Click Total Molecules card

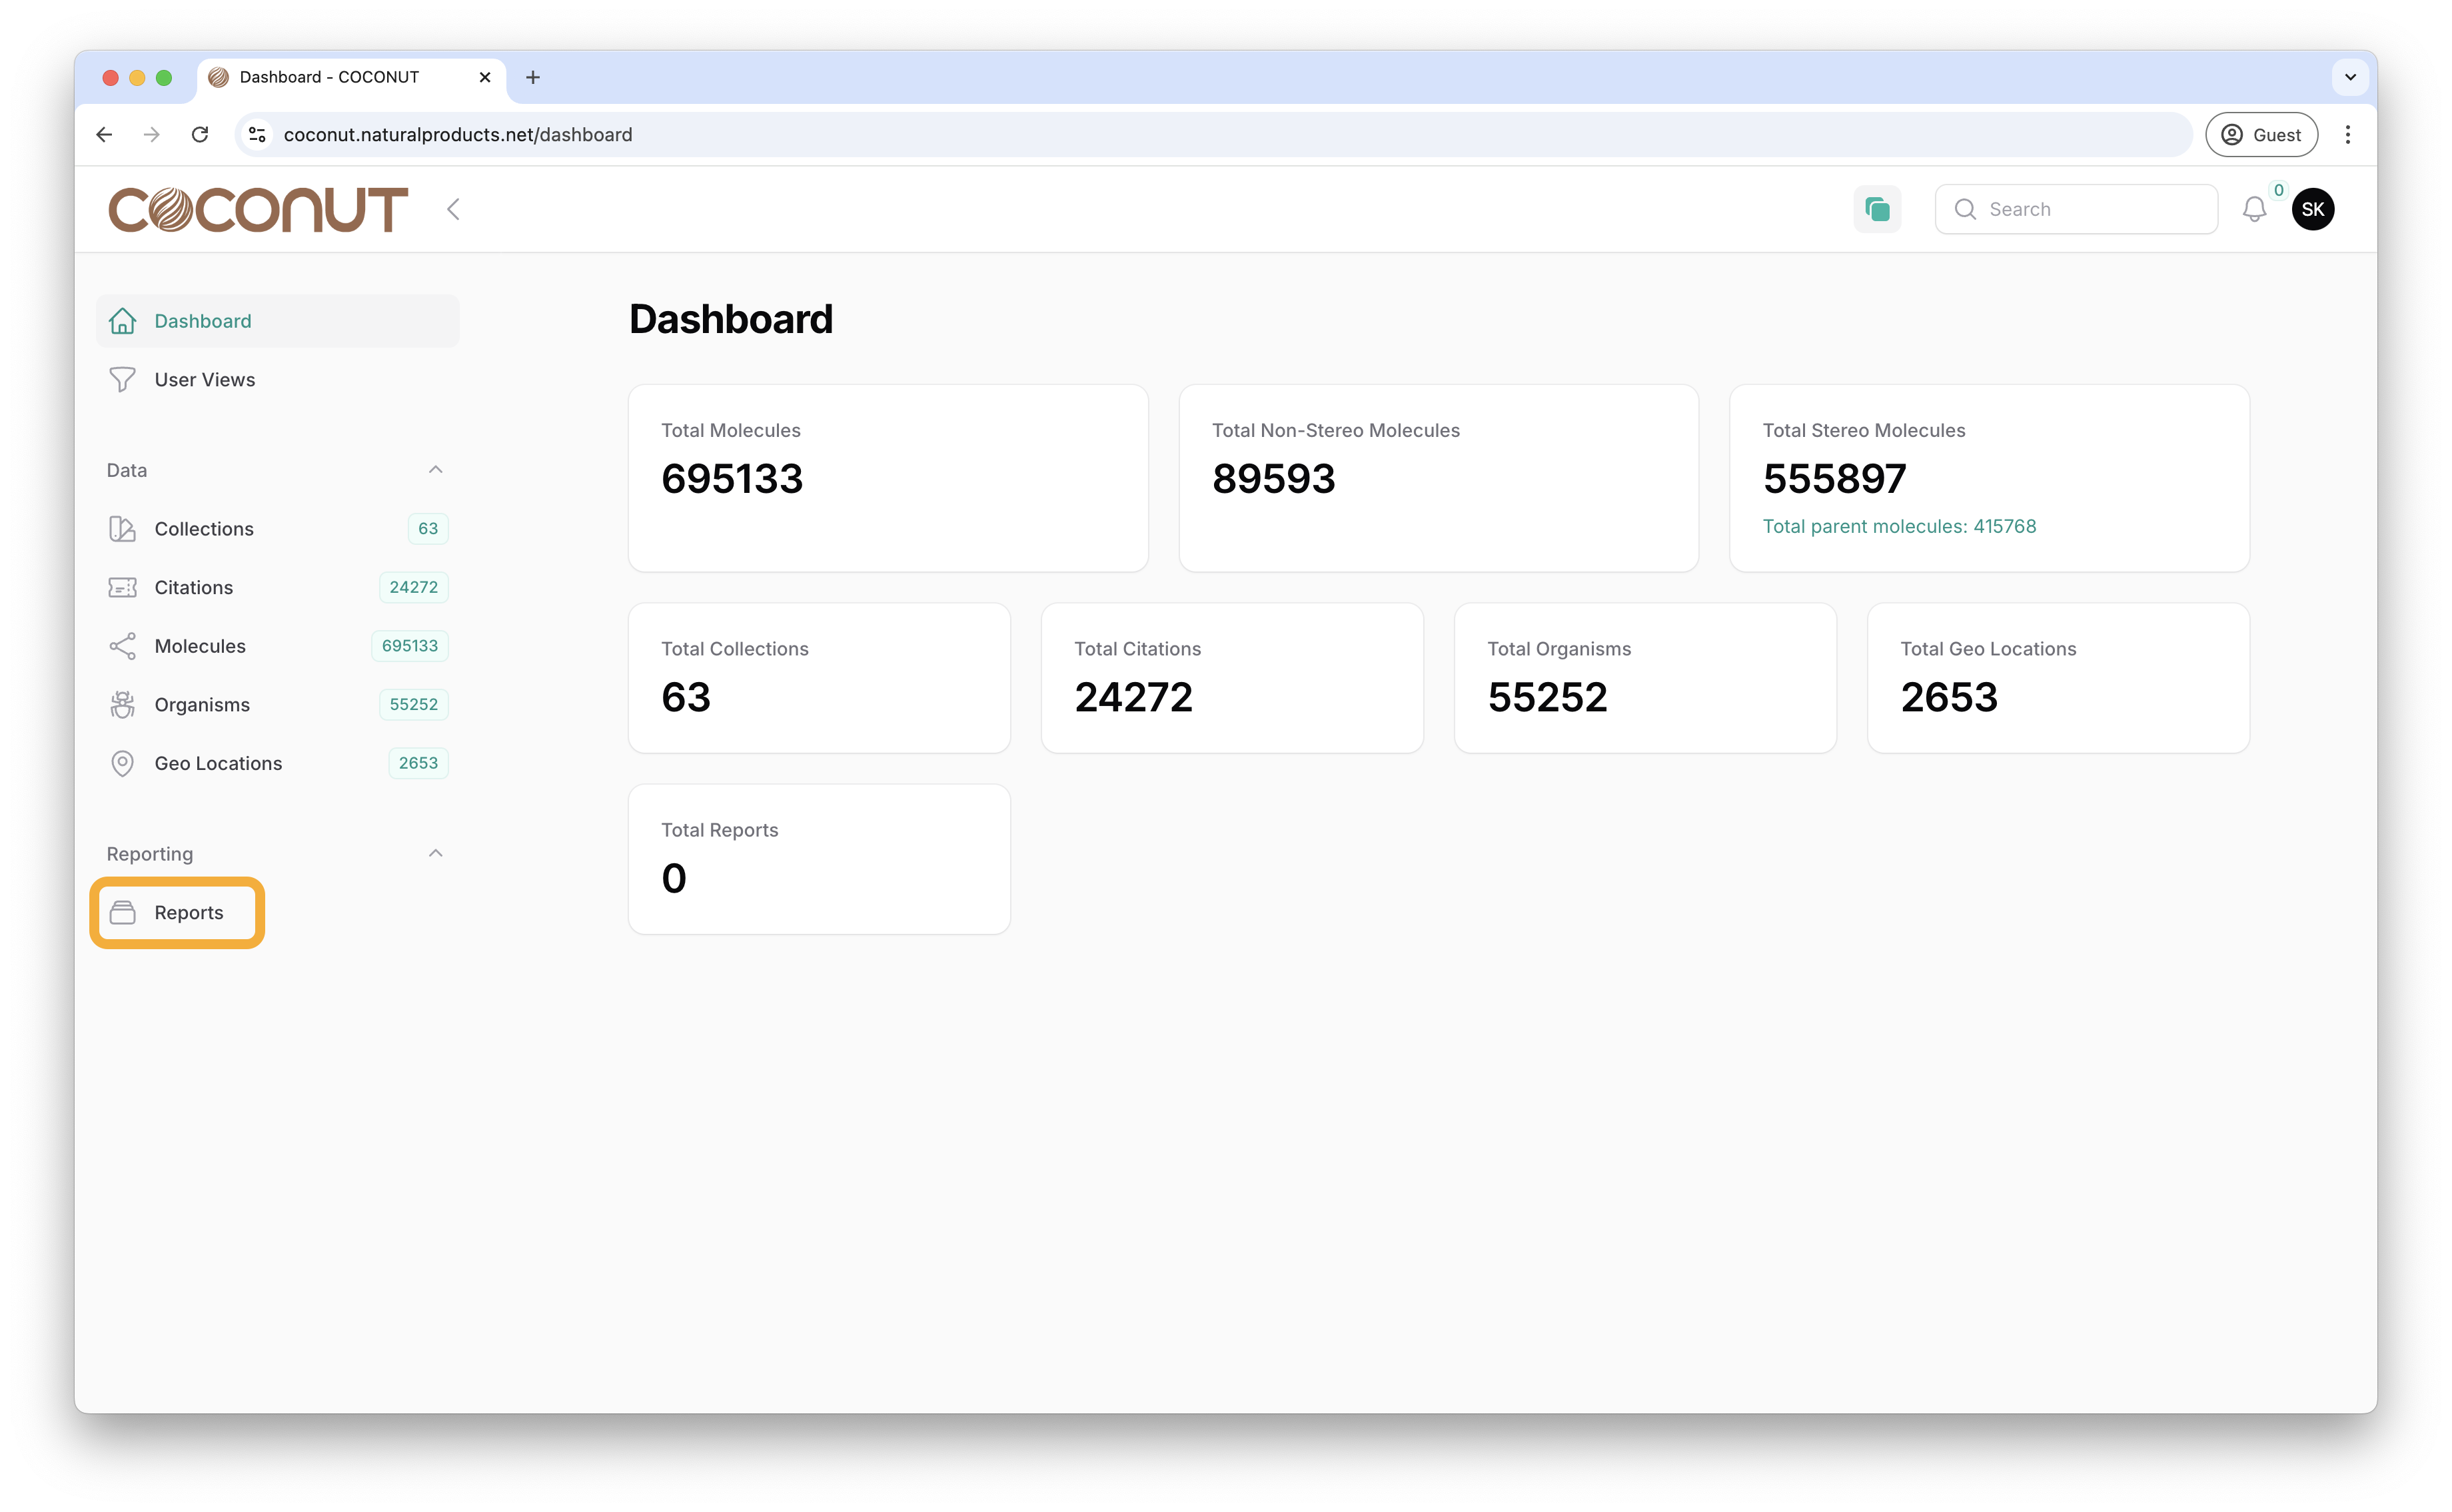click(x=888, y=478)
